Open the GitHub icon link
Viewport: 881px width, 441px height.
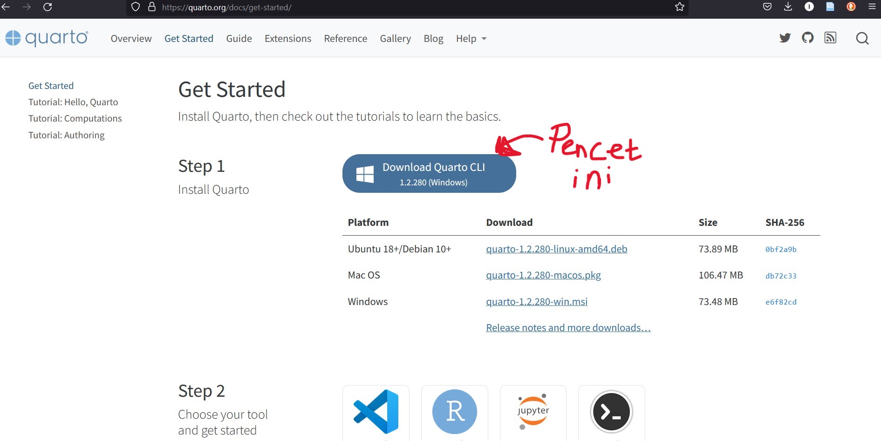pyautogui.click(x=807, y=38)
